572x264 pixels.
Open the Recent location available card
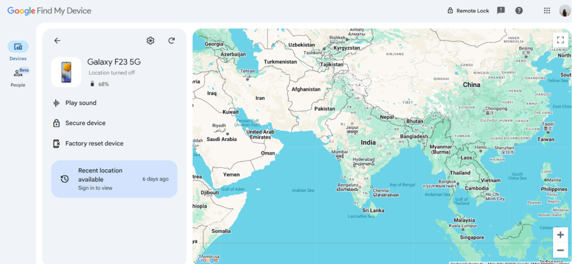click(x=114, y=179)
